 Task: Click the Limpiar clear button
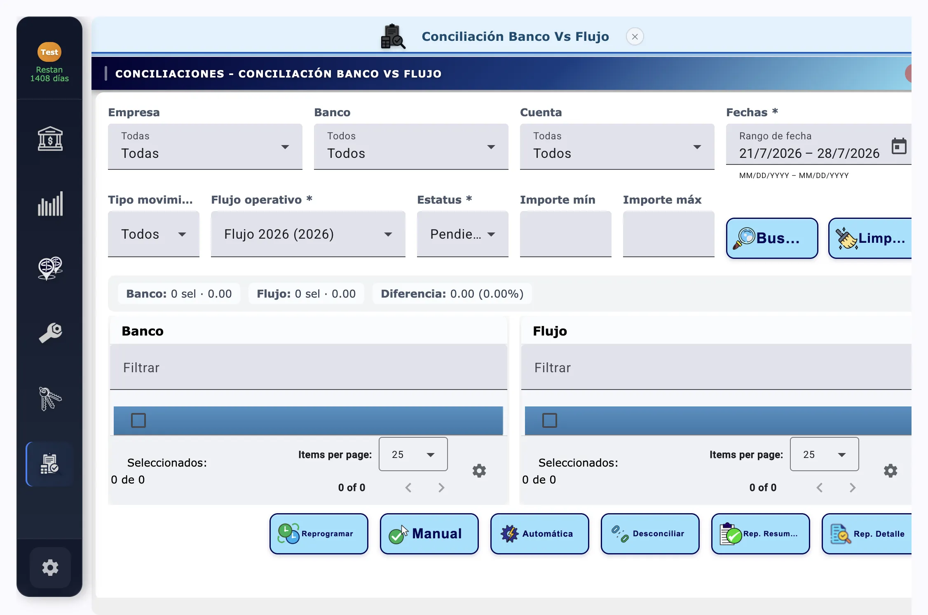point(870,238)
